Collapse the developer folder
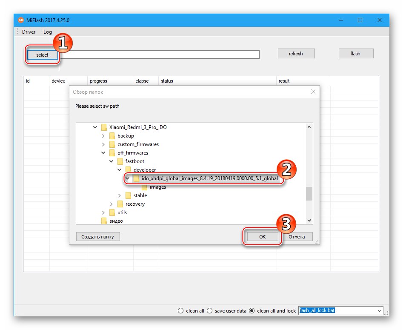 click(120, 170)
